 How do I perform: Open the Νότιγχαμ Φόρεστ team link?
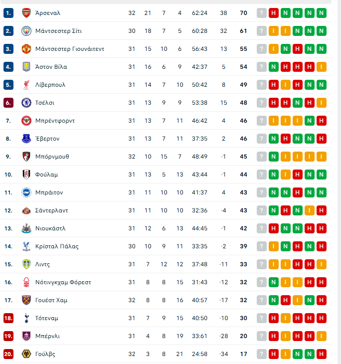pyautogui.click(x=63, y=282)
